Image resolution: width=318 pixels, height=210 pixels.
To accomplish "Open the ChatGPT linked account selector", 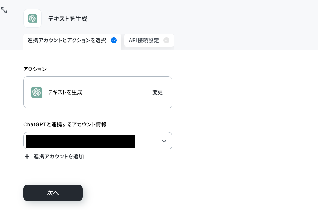I will pos(98,141).
